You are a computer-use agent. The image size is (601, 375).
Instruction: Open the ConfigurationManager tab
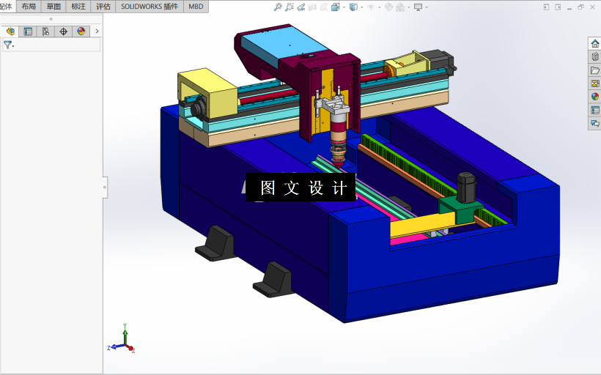pos(45,31)
